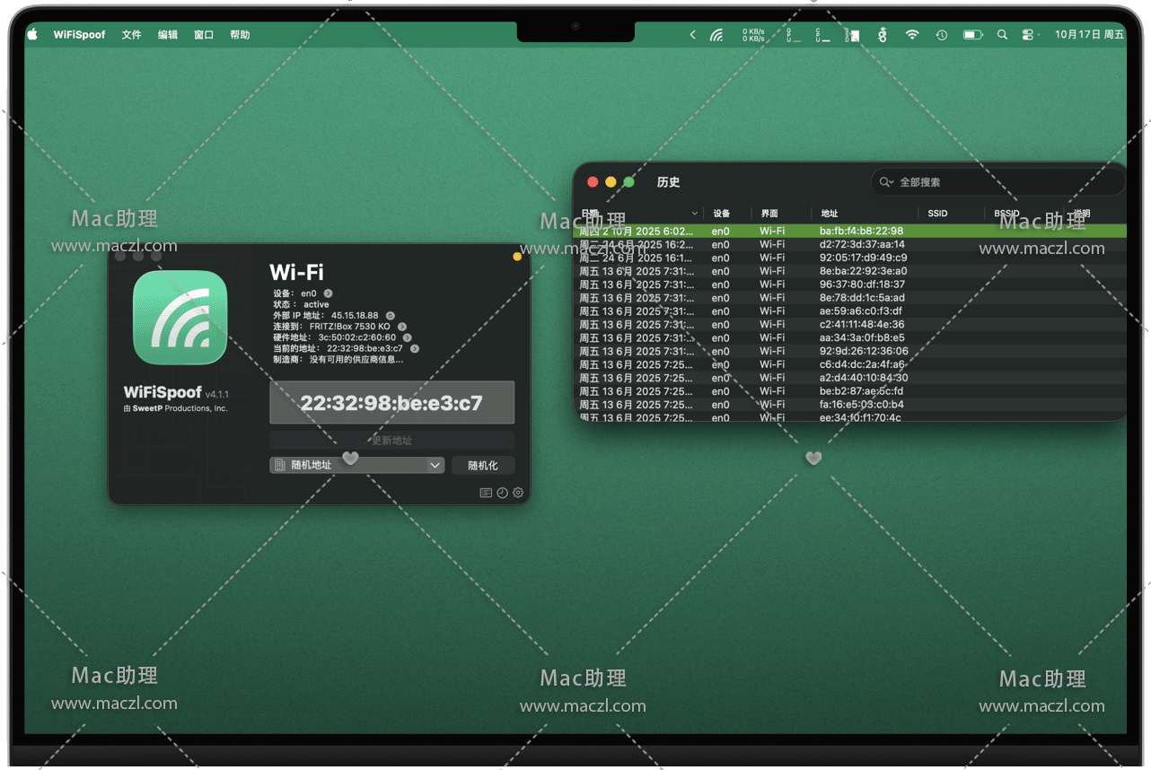Open the search options magnifier dropdown
Viewport: 1151px width, 770px height.
pyautogui.click(x=886, y=182)
